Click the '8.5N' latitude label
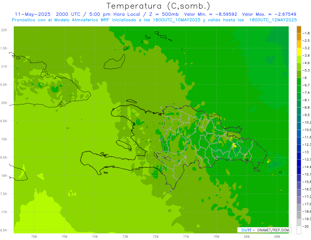The height and width of the screenshot is (240, 311). pos(4,157)
